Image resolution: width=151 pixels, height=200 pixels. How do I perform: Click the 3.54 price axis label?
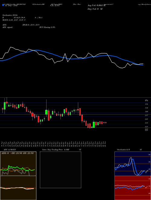pyautogui.click(x=146, y=104)
